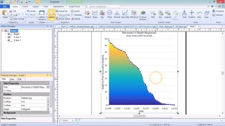This screenshot has height=126, width=225.
Task: Select the Line draw tool
Action: coord(199,15)
